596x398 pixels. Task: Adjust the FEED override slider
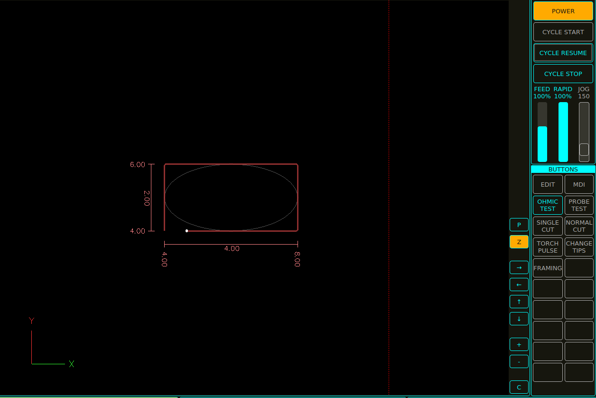(542, 132)
